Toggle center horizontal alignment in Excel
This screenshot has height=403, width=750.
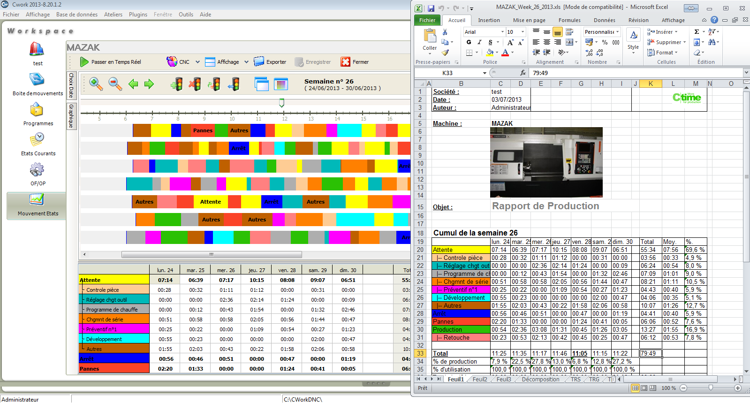tap(546, 42)
